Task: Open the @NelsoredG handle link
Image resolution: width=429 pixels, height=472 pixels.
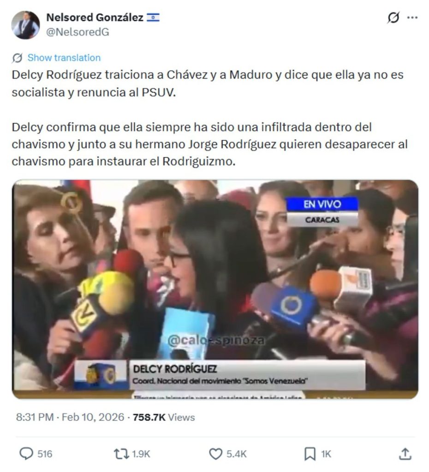Action: pyautogui.click(x=77, y=32)
